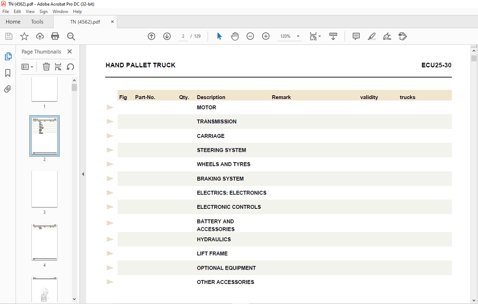478x304 pixels.
Task: Click the Print file icon
Action: (x=55, y=36)
